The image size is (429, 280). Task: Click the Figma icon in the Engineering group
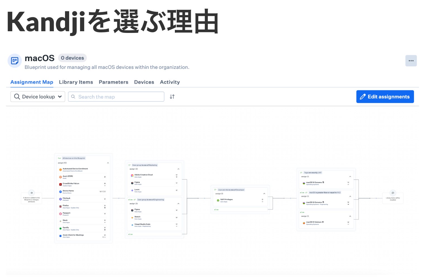[x=132, y=210]
